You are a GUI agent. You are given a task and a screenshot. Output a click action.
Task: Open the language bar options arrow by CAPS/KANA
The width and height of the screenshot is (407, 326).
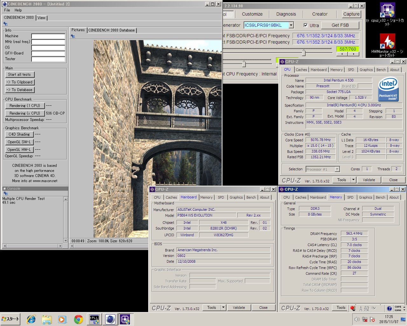click(x=404, y=310)
